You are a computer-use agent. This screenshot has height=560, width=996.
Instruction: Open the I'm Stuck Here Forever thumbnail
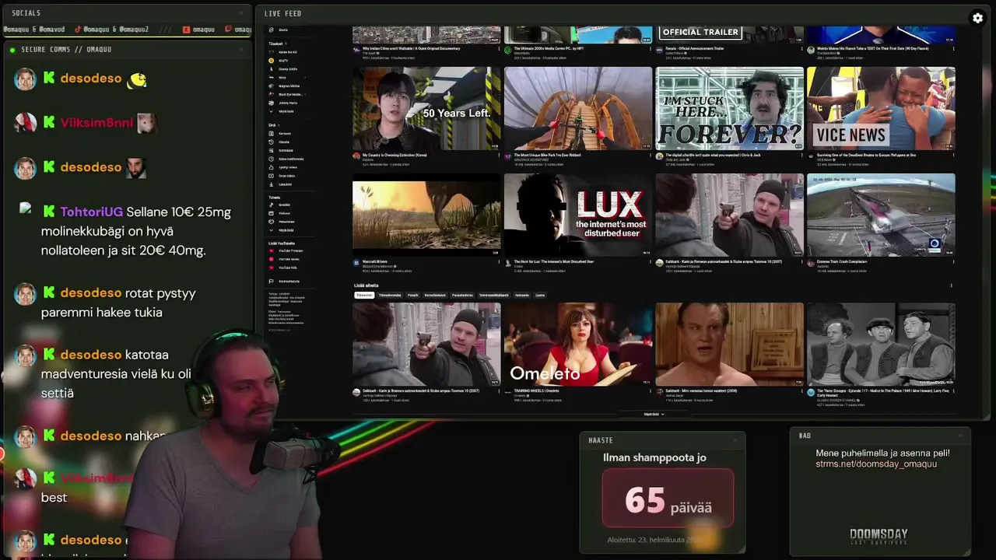729,108
